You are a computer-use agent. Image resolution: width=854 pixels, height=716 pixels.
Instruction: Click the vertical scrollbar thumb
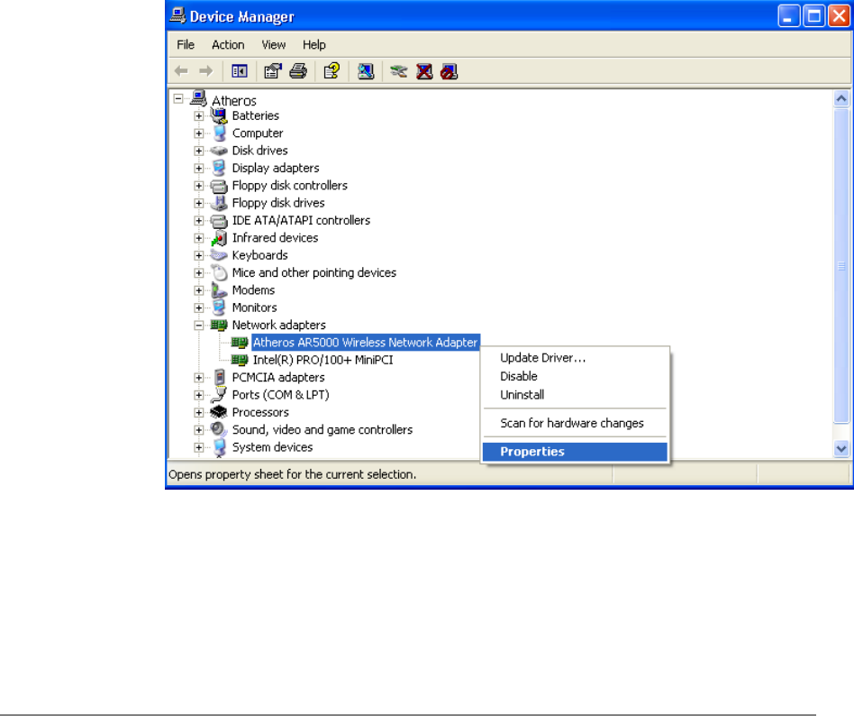tap(841, 265)
